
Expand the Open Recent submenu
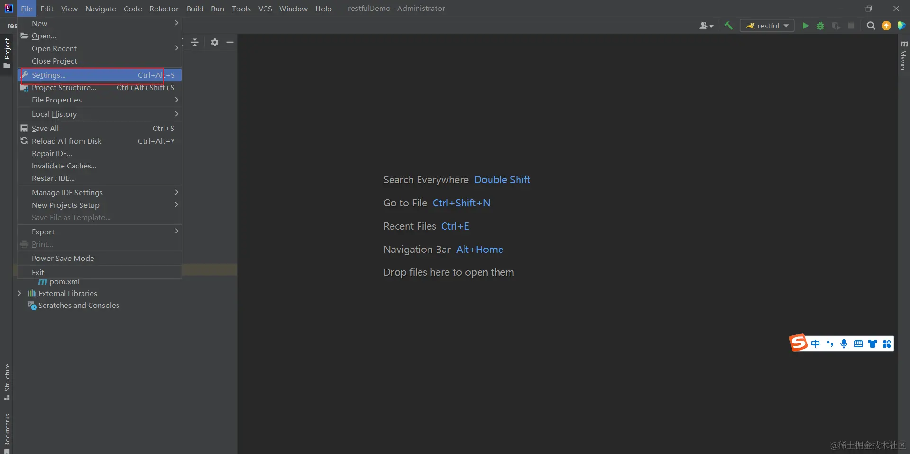tap(100, 48)
